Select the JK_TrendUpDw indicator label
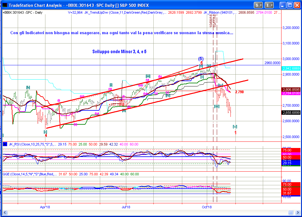Viewport: 302px width, 217px height. 125,12
